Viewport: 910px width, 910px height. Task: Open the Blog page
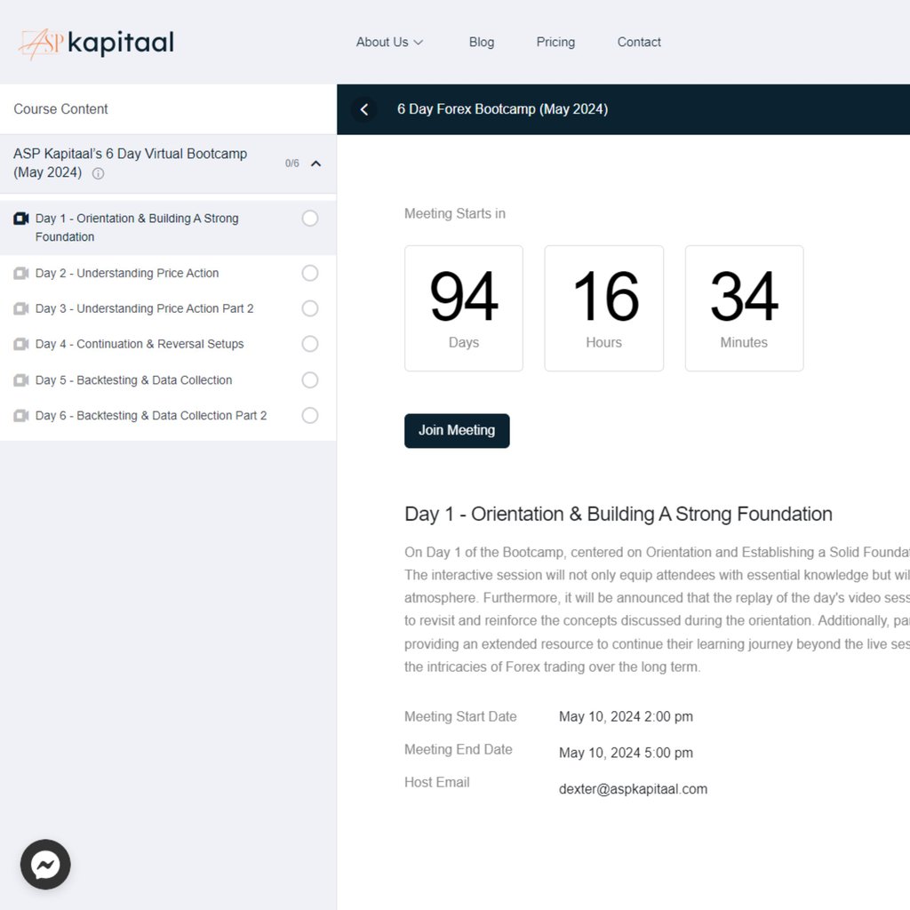482,43
